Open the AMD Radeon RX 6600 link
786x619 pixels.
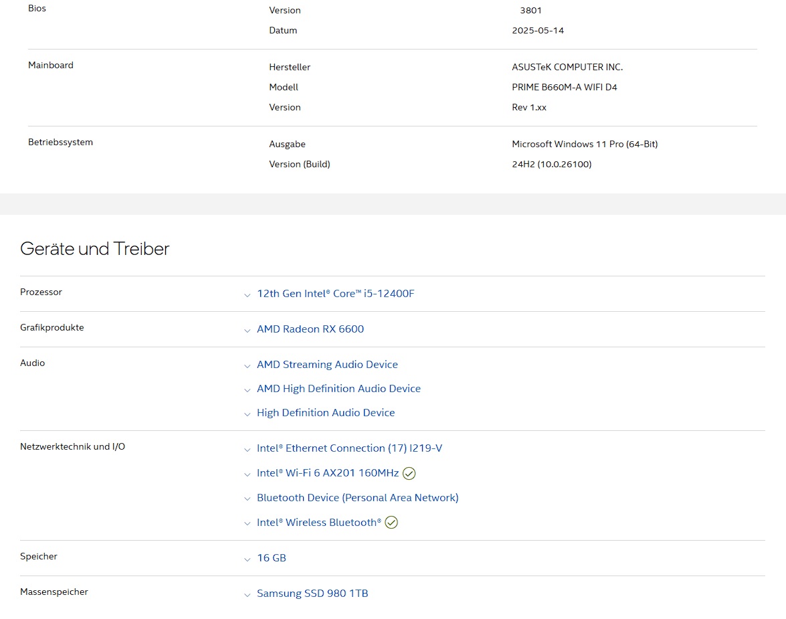click(x=310, y=329)
